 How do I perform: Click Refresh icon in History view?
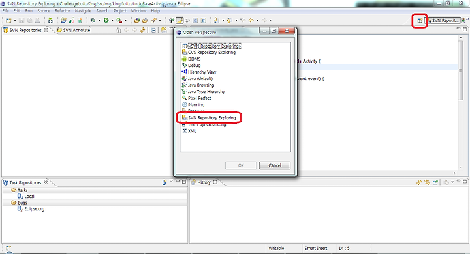419,182
